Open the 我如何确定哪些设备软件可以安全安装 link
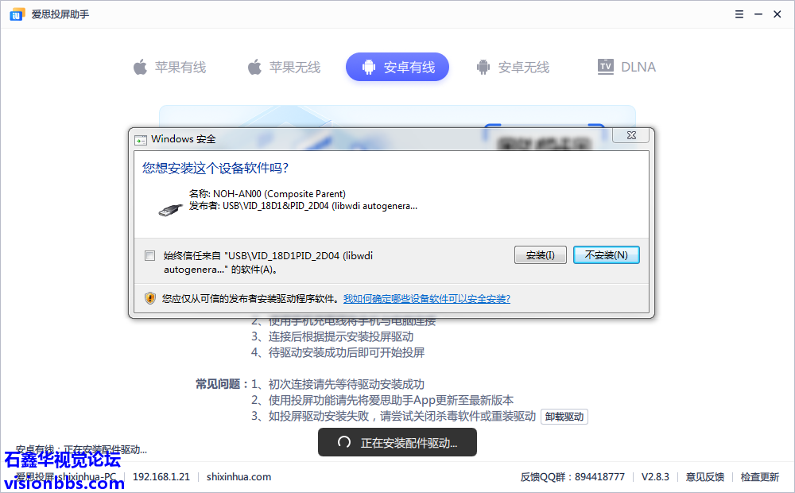This screenshot has height=493, width=795. pos(427,299)
